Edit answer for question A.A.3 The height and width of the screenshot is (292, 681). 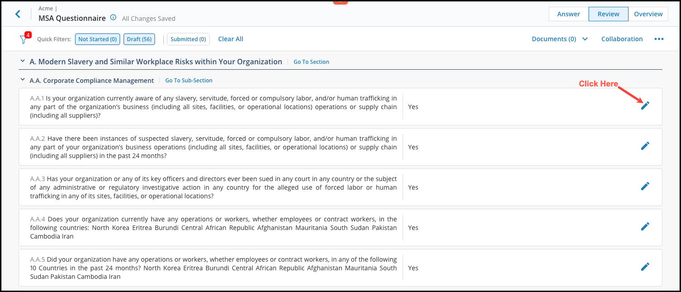point(645,186)
